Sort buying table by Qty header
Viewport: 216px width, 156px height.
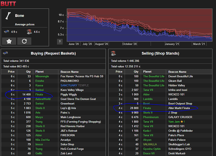point(28,72)
